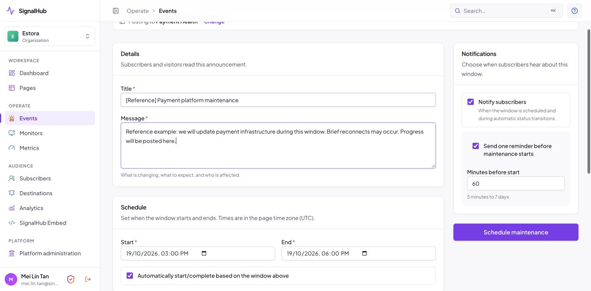Go to Events in the sidebar
The image size is (591, 291).
50,118
